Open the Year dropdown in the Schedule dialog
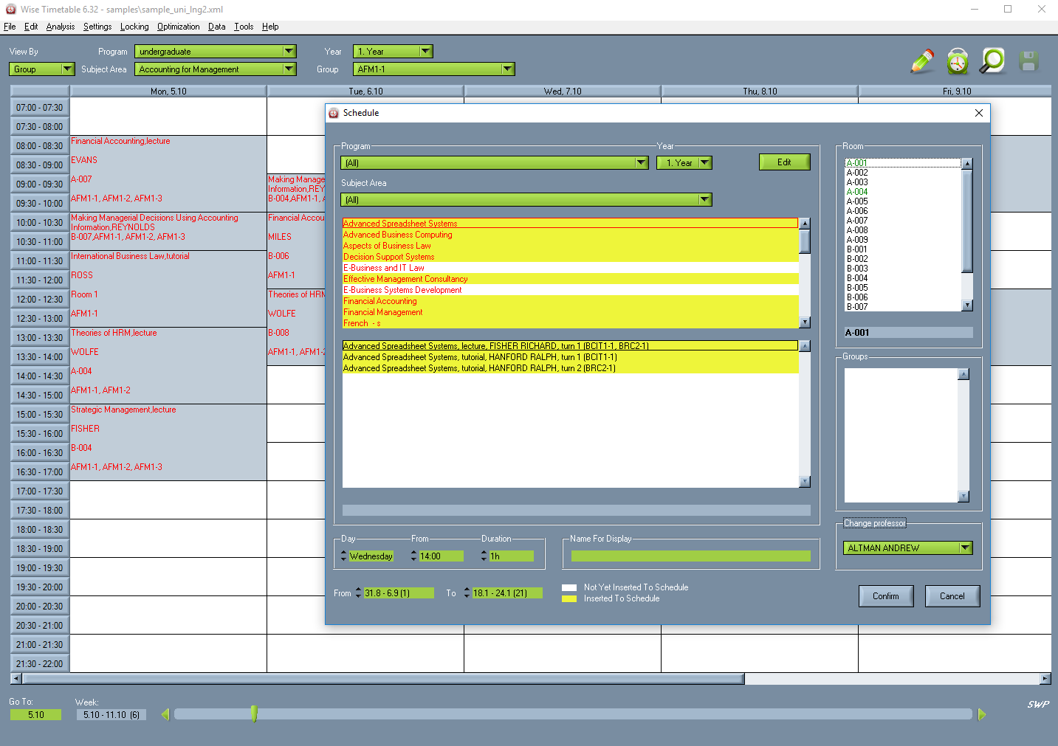 (x=704, y=162)
